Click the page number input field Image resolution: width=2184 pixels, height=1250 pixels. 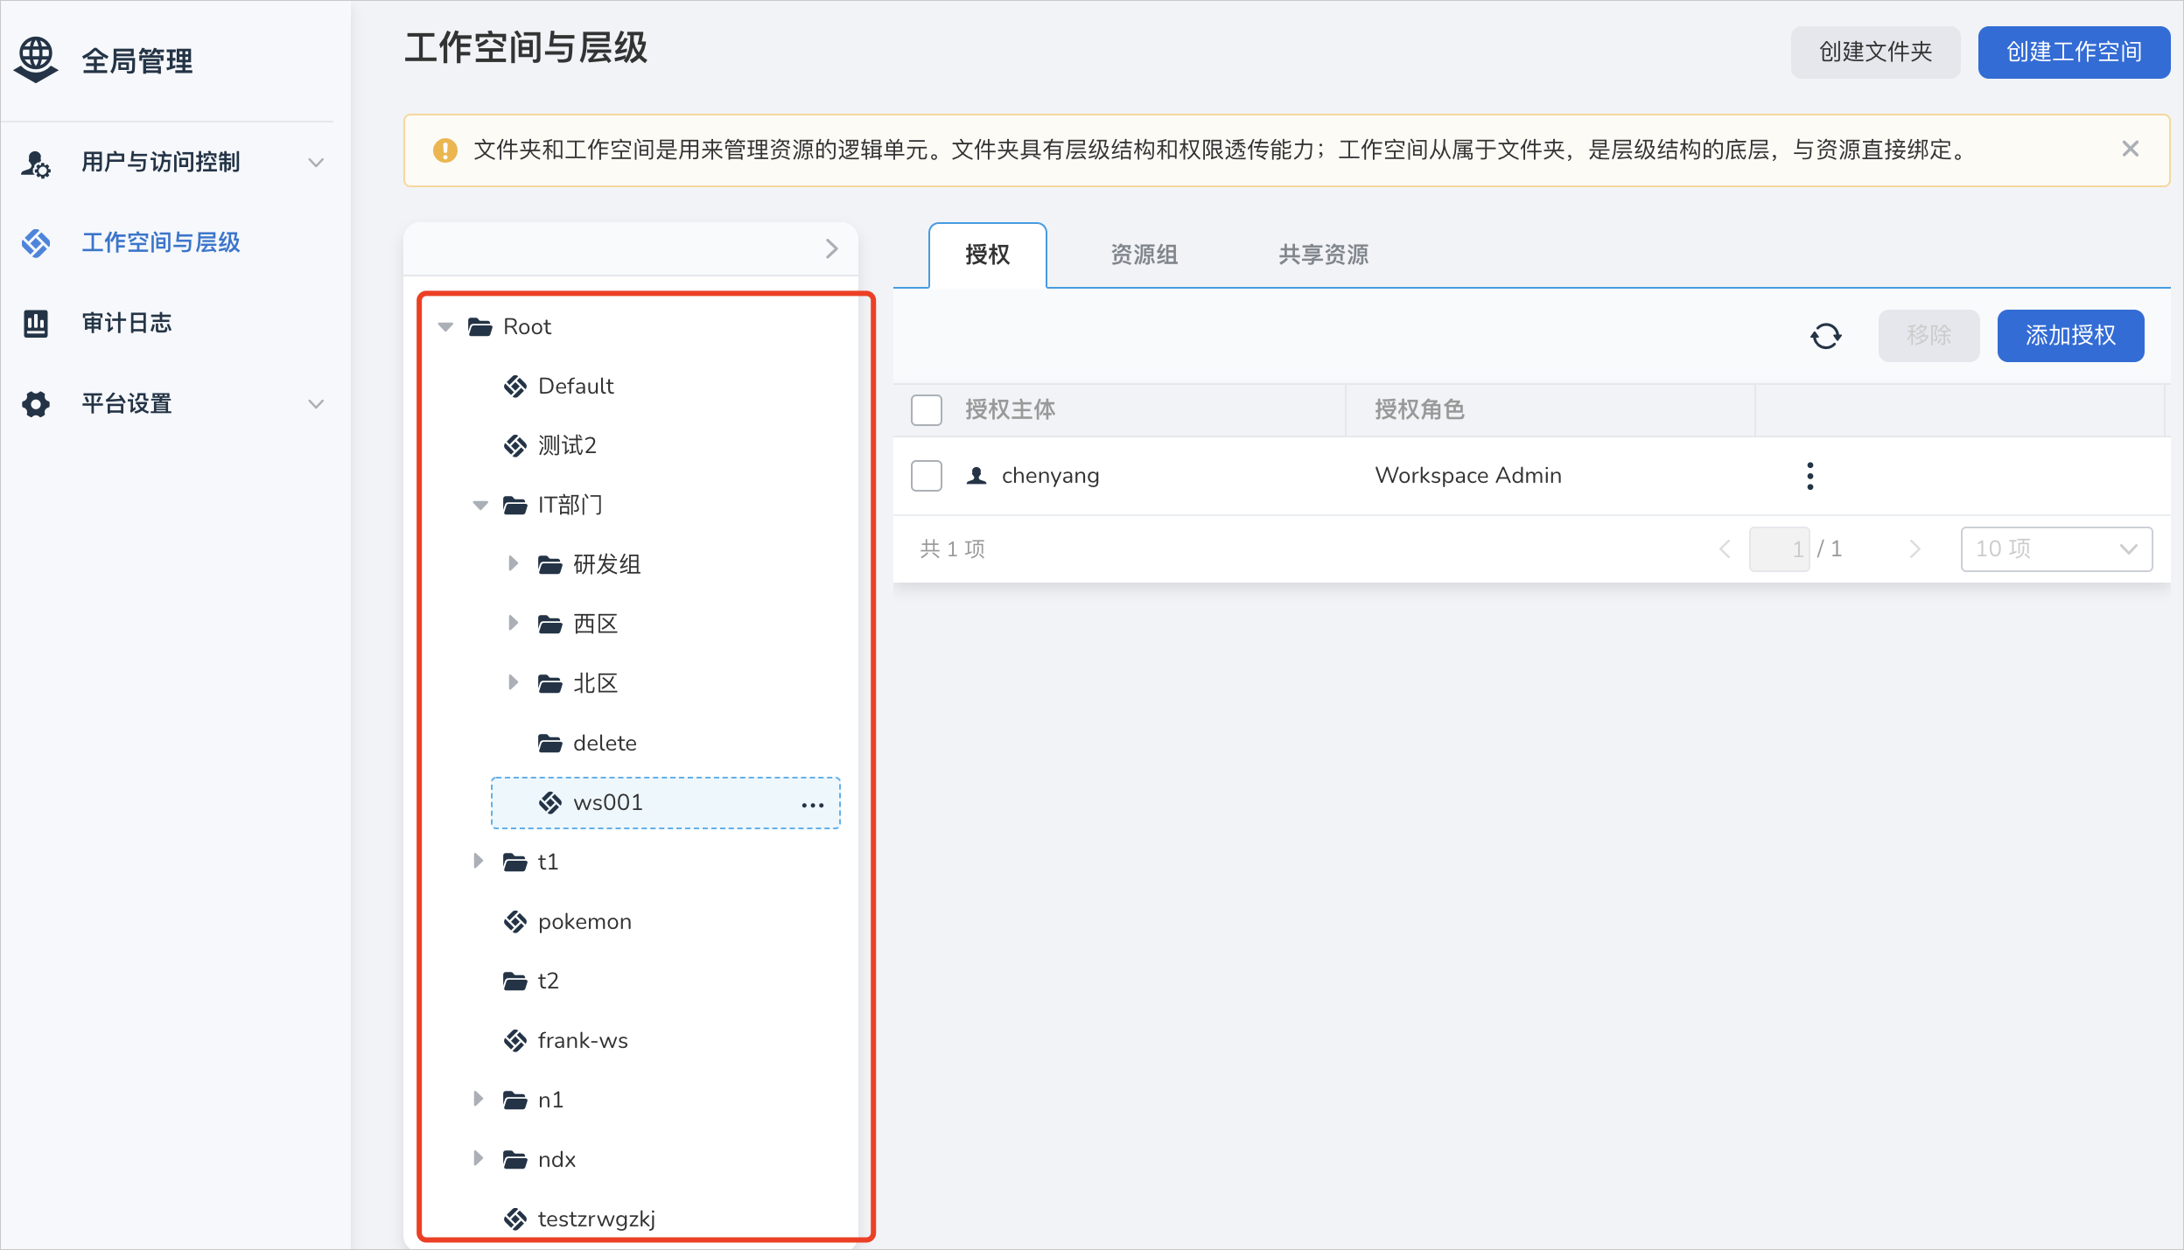1779,549
